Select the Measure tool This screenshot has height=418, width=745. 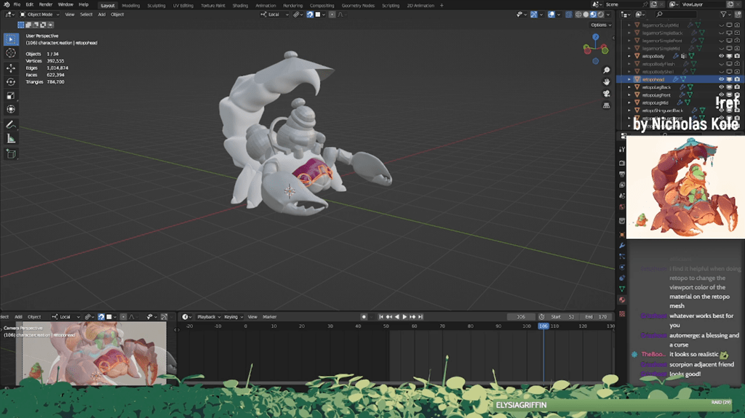[11, 139]
